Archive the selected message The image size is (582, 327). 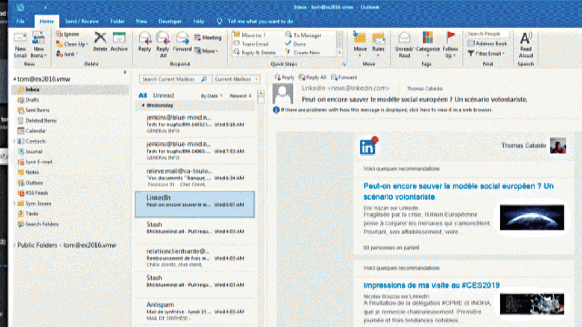click(119, 41)
